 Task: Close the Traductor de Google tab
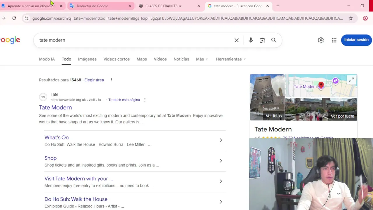point(130,6)
